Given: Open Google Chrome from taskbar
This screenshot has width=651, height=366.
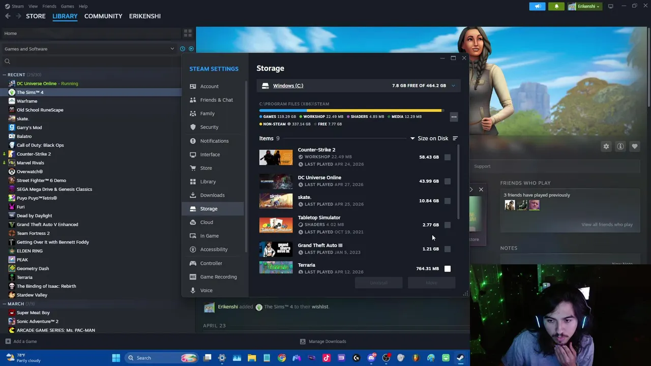Looking at the screenshot, I should 282,358.
